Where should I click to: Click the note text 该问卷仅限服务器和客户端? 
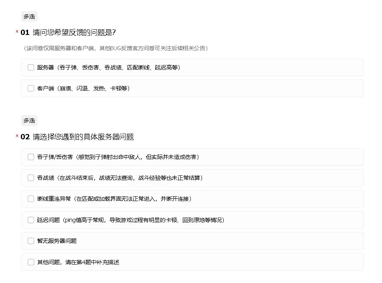(60, 48)
